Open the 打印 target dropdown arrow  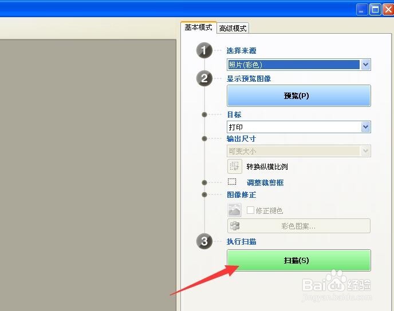point(365,127)
